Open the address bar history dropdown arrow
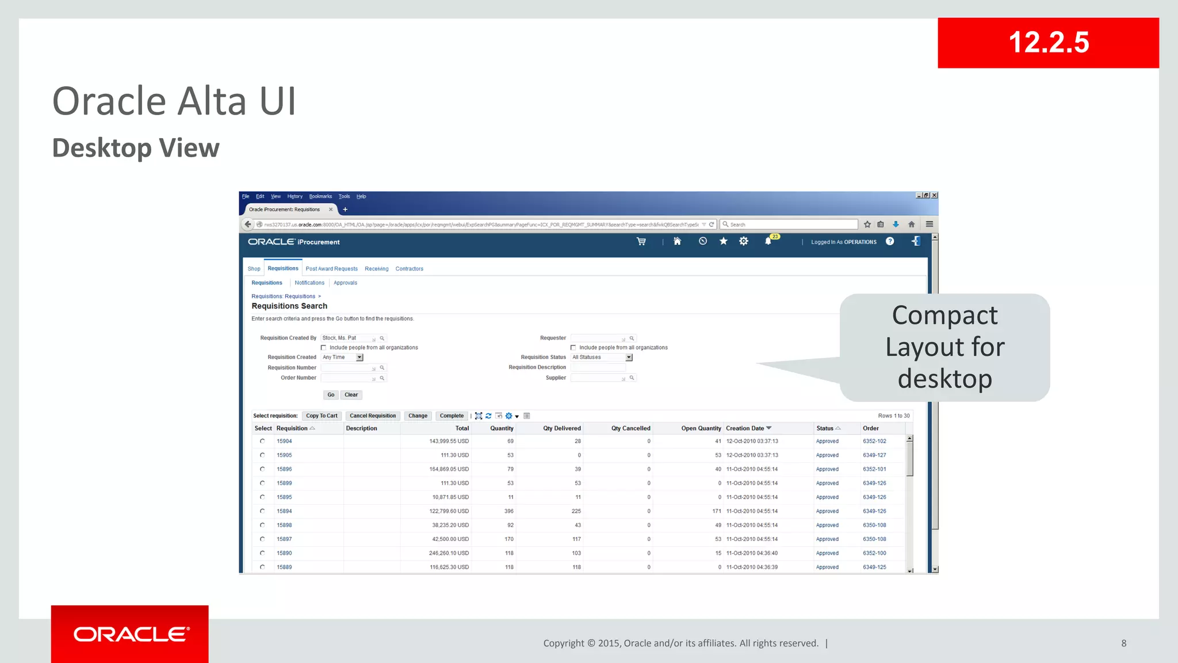The height and width of the screenshot is (663, 1178). [703, 224]
